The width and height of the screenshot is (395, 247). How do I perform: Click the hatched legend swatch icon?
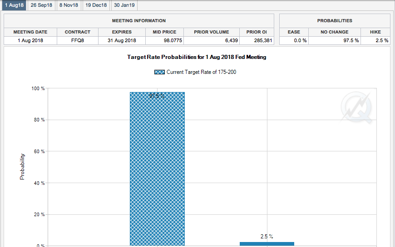pyautogui.click(x=159, y=72)
